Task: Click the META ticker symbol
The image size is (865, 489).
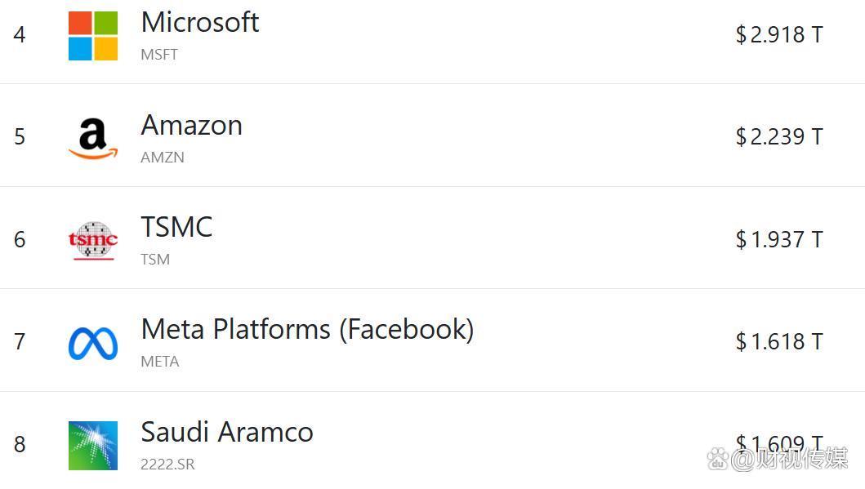Action: tap(160, 362)
